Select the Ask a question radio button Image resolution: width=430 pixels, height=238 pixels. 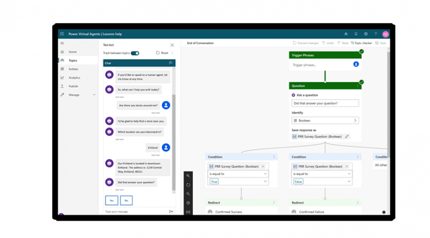click(x=293, y=95)
